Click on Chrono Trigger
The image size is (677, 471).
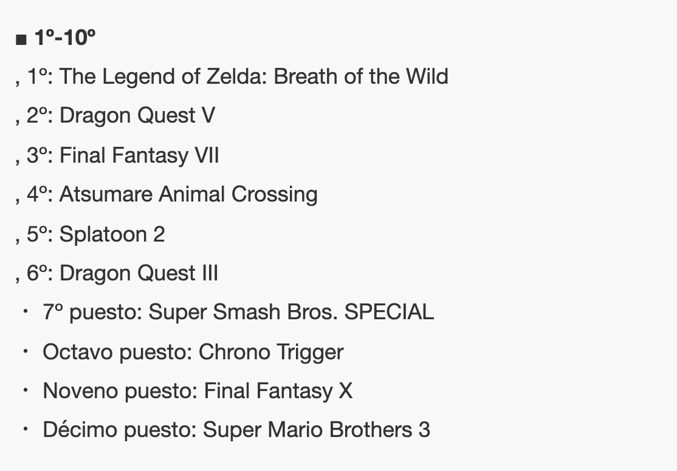tap(271, 352)
